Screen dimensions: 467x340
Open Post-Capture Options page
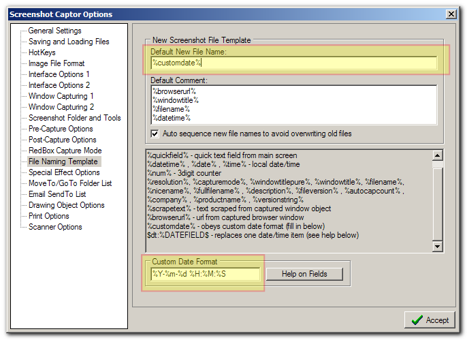coord(62,140)
